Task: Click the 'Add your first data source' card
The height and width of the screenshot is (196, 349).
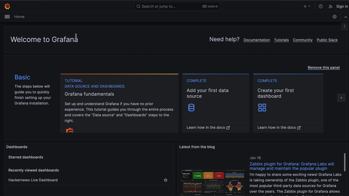Action: [x=216, y=103]
